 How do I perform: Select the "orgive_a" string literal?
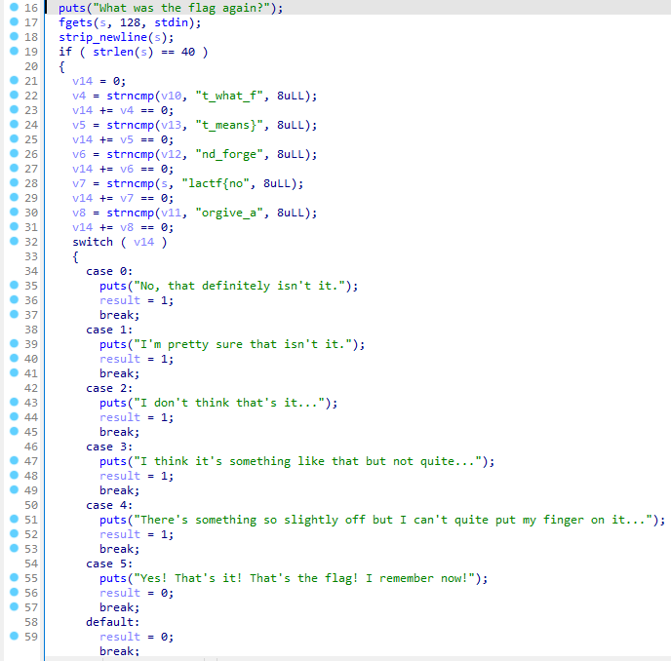(x=229, y=213)
